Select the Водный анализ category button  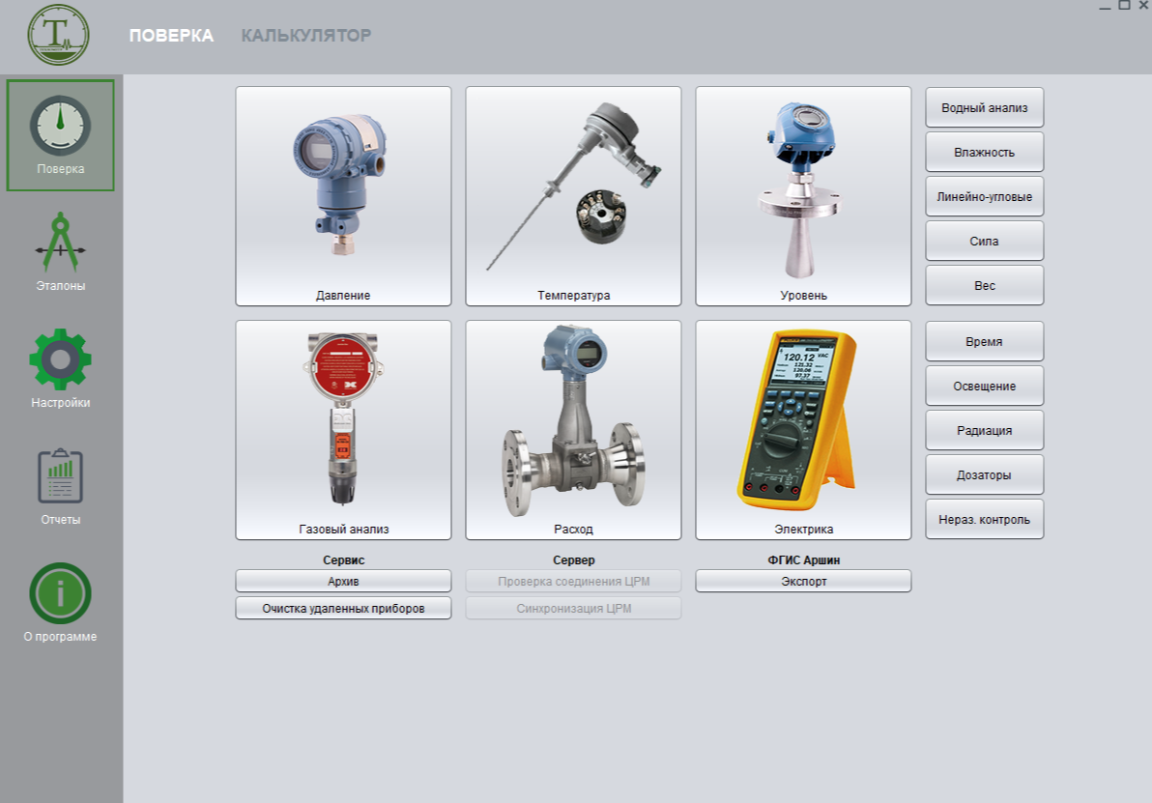tap(984, 107)
